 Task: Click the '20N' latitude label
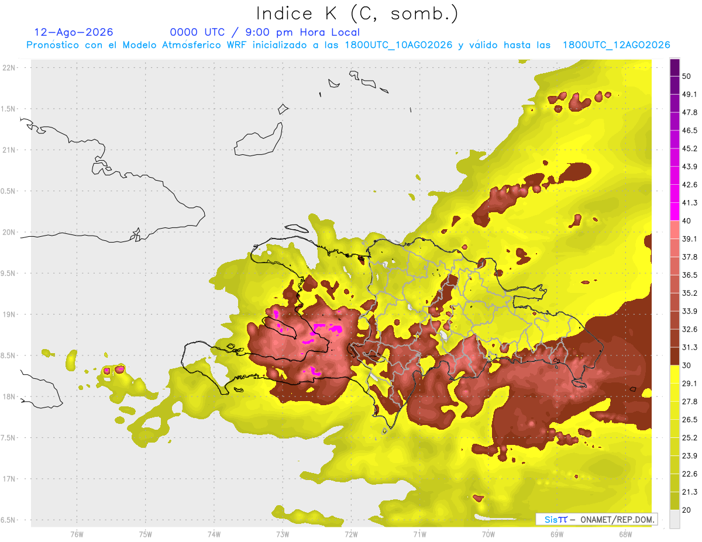(9, 232)
